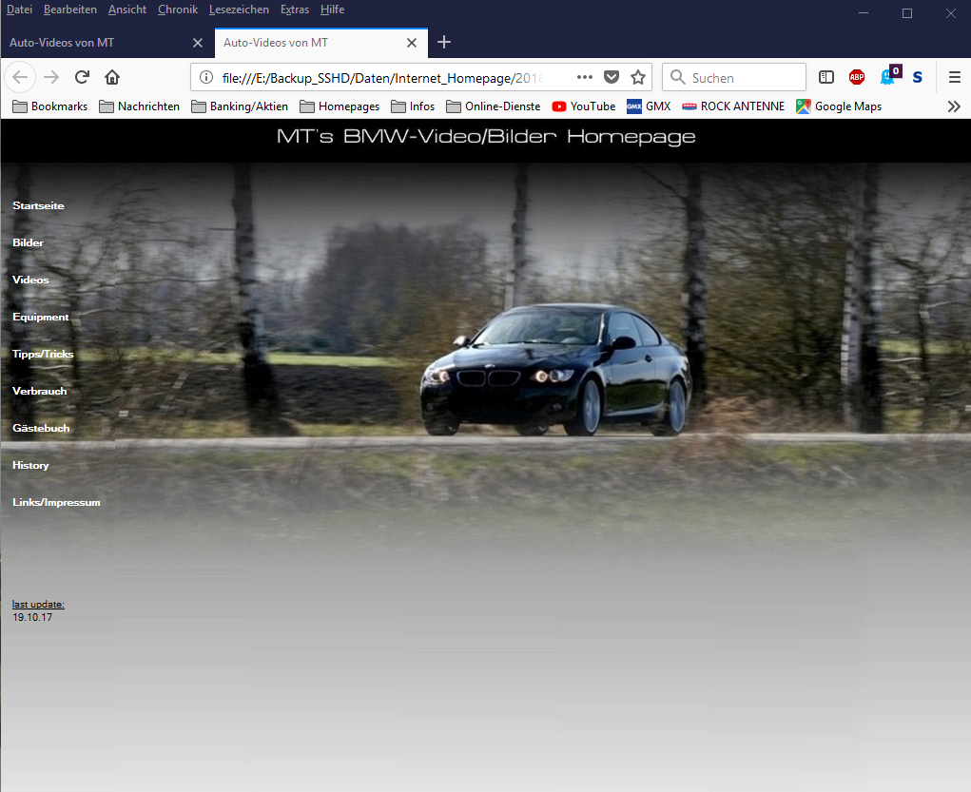Open the Hilfe menu
The image size is (971, 792).
click(333, 10)
